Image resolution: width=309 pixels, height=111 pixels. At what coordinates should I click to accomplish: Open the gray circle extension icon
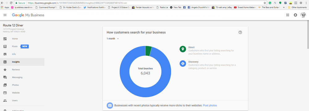(x=301, y=3)
